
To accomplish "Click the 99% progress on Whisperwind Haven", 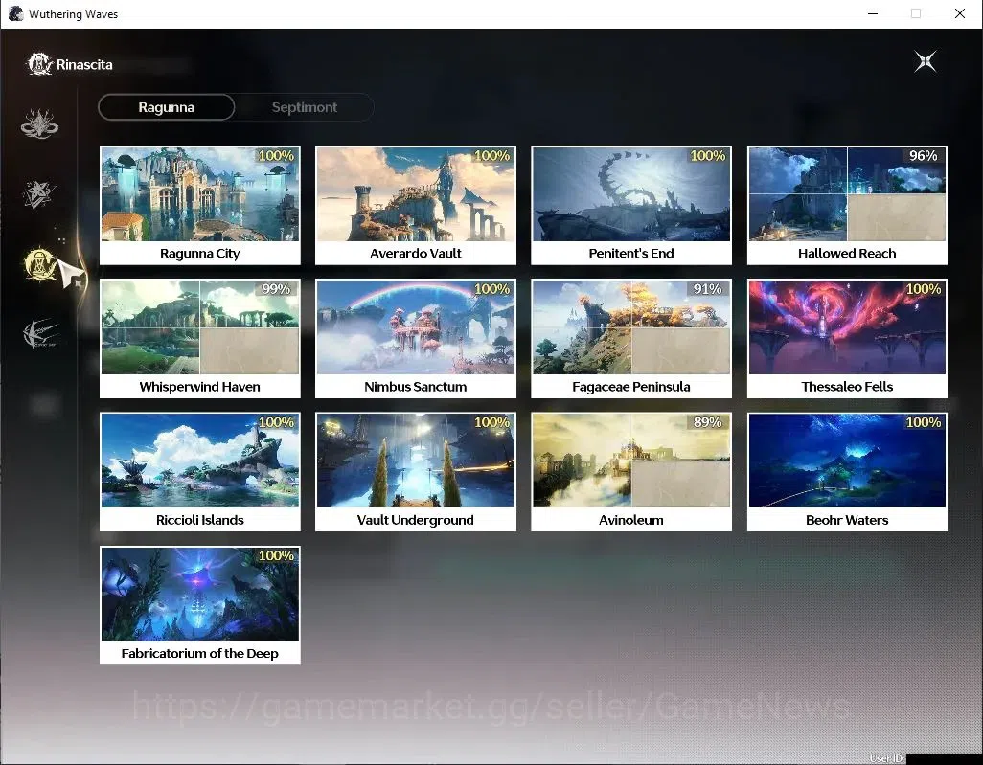I will [x=276, y=289].
